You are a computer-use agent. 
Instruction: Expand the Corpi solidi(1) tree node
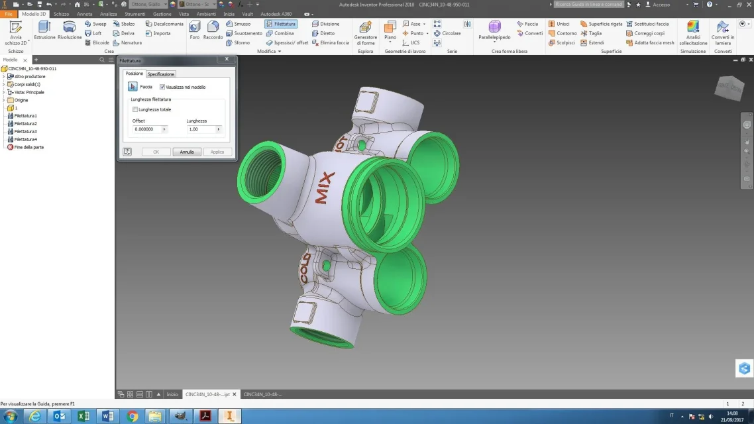(x=4, y=84)
